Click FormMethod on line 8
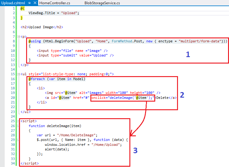 coord(122,41)
